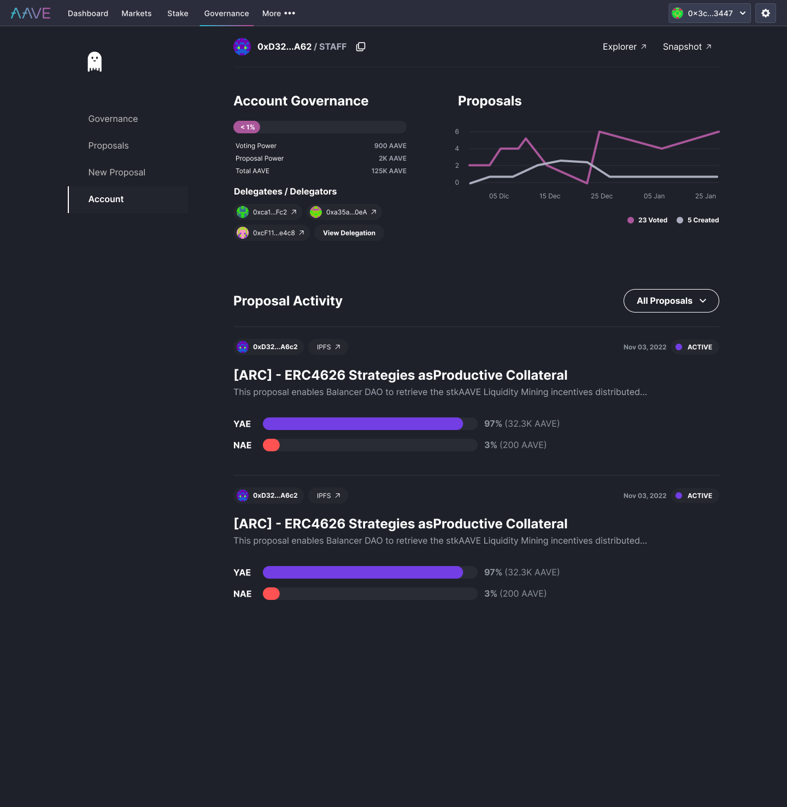Open the settings gear icon
Screen dimensions: 787x807
point(766,13)
